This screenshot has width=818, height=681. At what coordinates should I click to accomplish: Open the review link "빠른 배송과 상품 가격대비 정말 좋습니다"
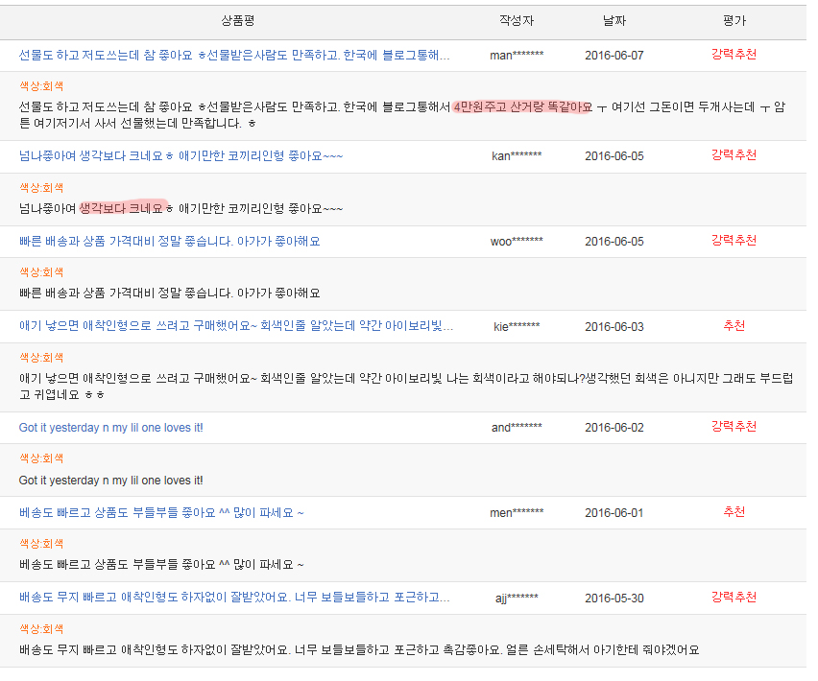point(169,242)
